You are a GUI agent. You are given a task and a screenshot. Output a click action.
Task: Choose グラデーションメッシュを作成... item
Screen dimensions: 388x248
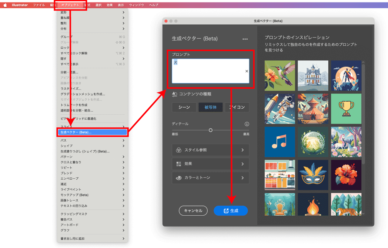(92, 94)
